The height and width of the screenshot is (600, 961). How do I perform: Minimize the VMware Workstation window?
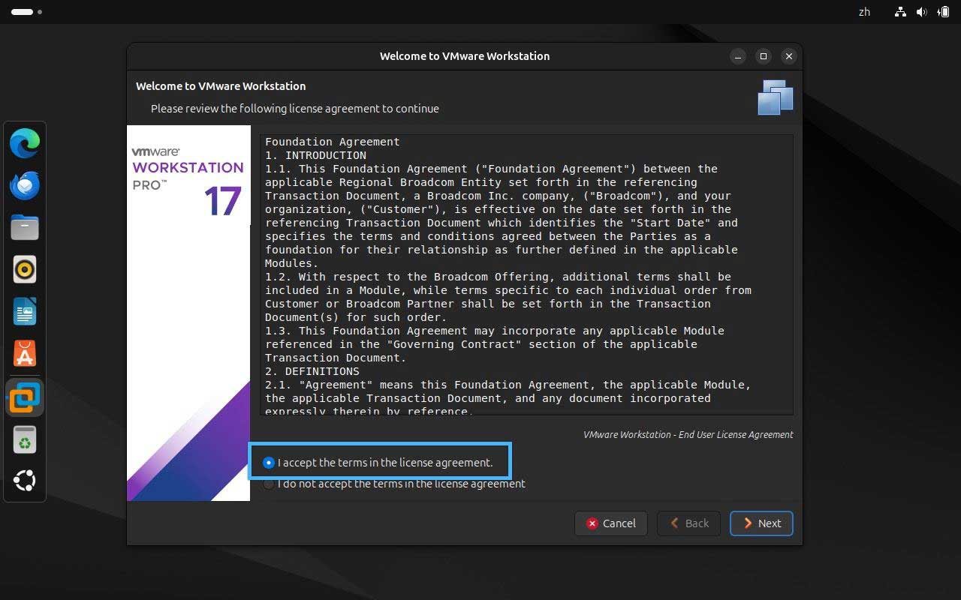tap(738, 56)
